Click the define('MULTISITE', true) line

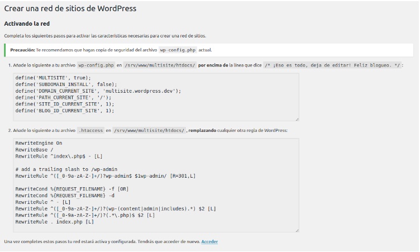53,78
